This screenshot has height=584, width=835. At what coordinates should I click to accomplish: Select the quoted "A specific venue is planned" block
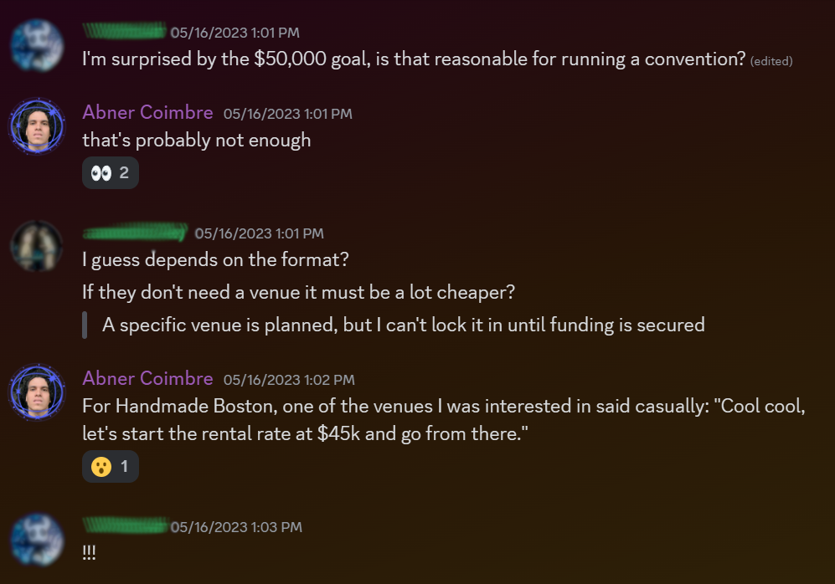pos(394,325)
